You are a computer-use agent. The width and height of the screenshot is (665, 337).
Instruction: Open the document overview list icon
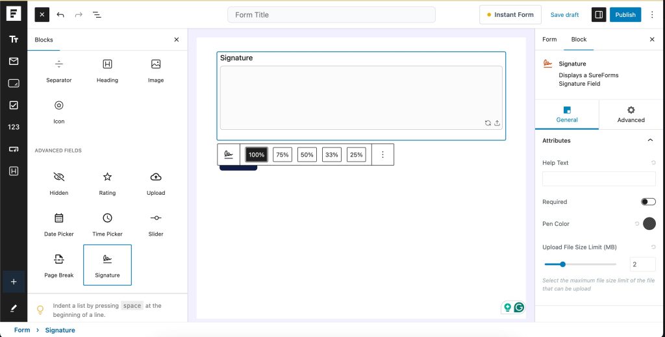[97, 14]
